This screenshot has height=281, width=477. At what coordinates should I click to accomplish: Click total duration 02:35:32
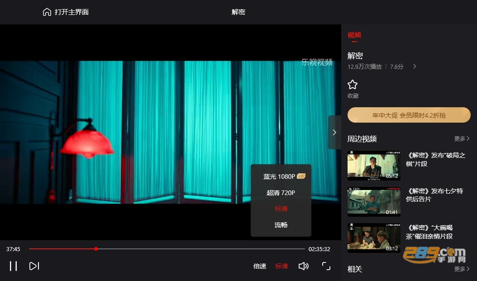(319, 249)
